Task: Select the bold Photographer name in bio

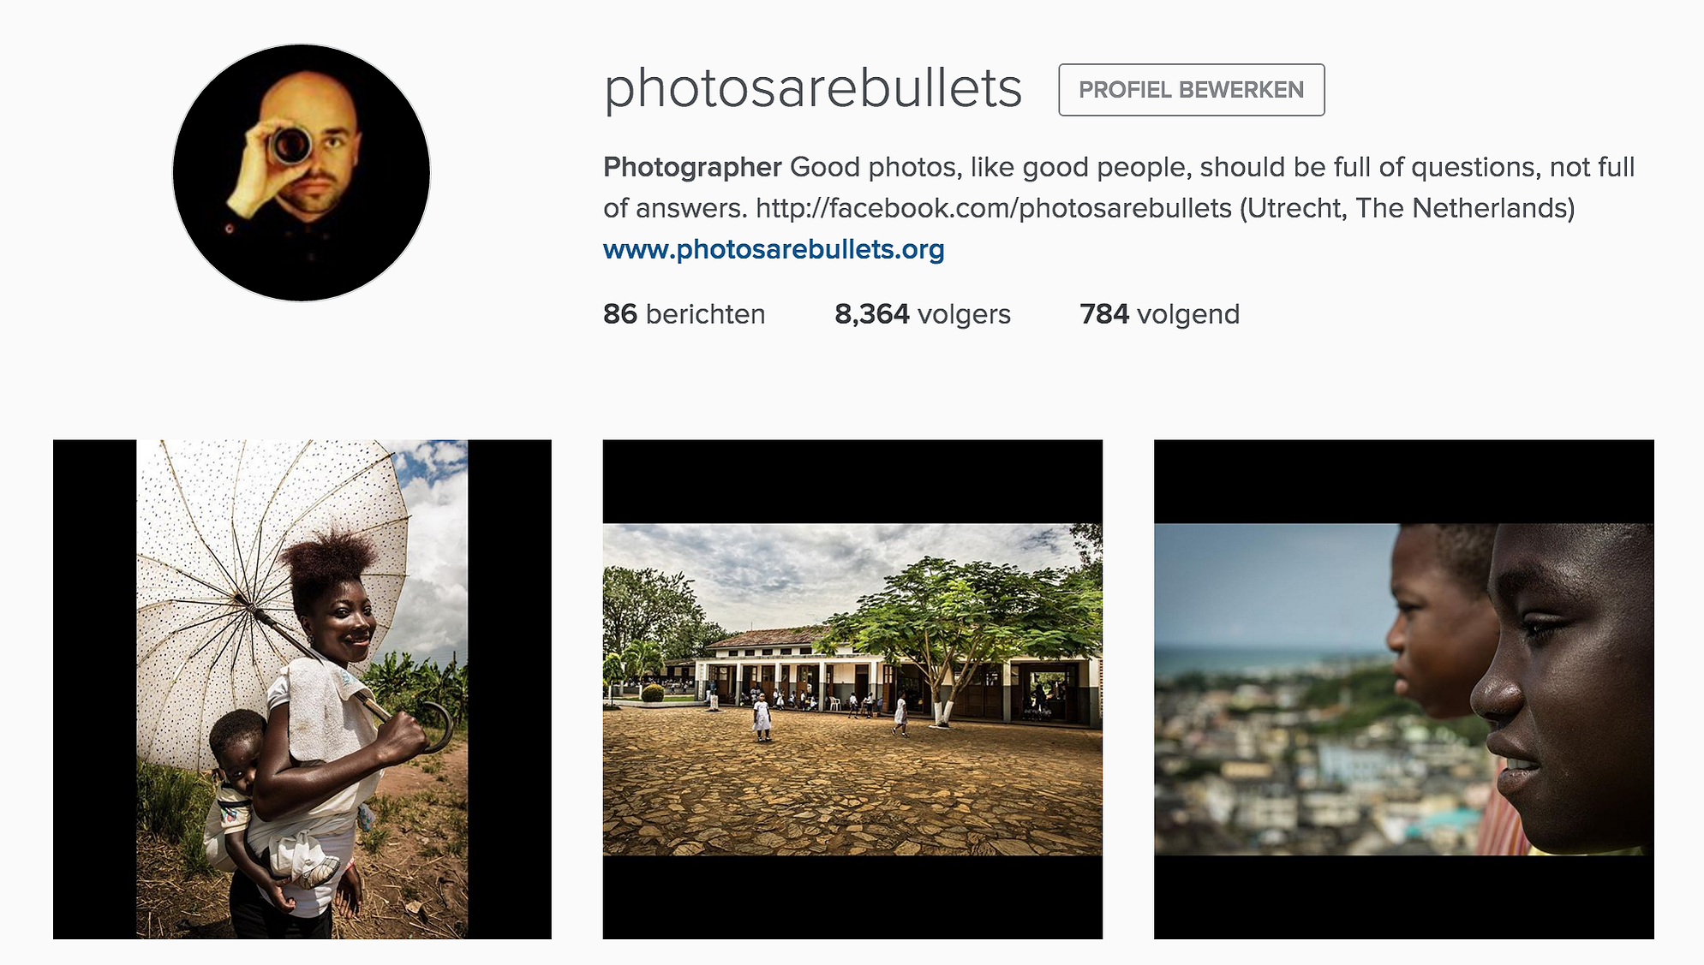Action: click(x=692, y=167)
